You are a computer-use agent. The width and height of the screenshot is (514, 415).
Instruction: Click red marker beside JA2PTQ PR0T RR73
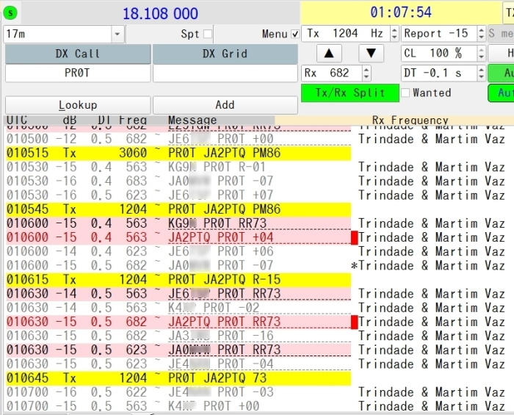[355, 322]
